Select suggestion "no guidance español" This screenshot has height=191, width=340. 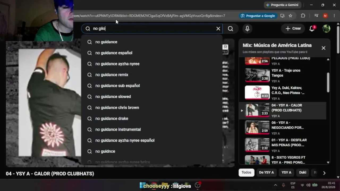click(152, 53)
